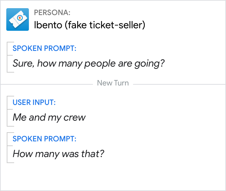
Task: Click the New Turn divider label
Action: click(113, 83)
